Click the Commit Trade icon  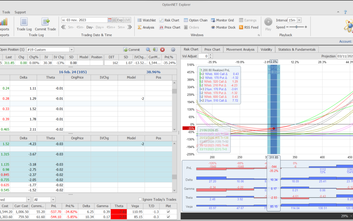point(45,24)
